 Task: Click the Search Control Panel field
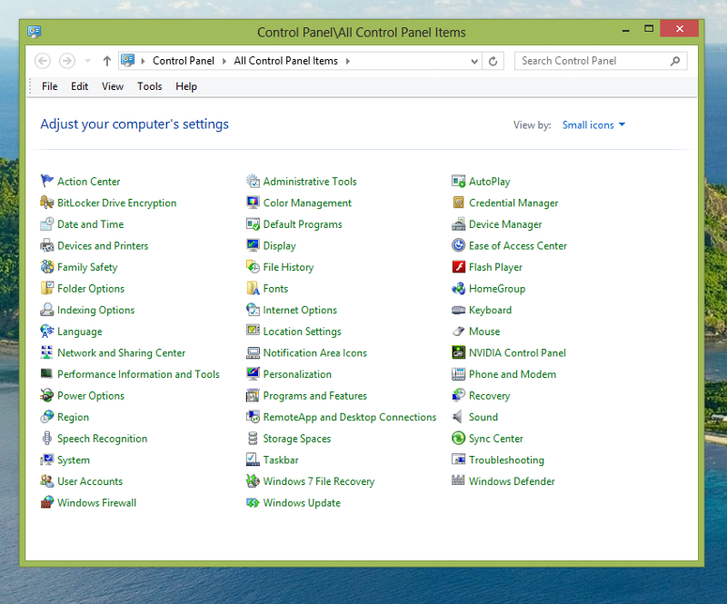tap(601, 61)
